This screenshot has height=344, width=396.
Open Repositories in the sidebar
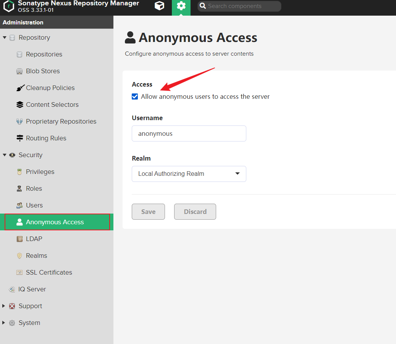[44, 55]
